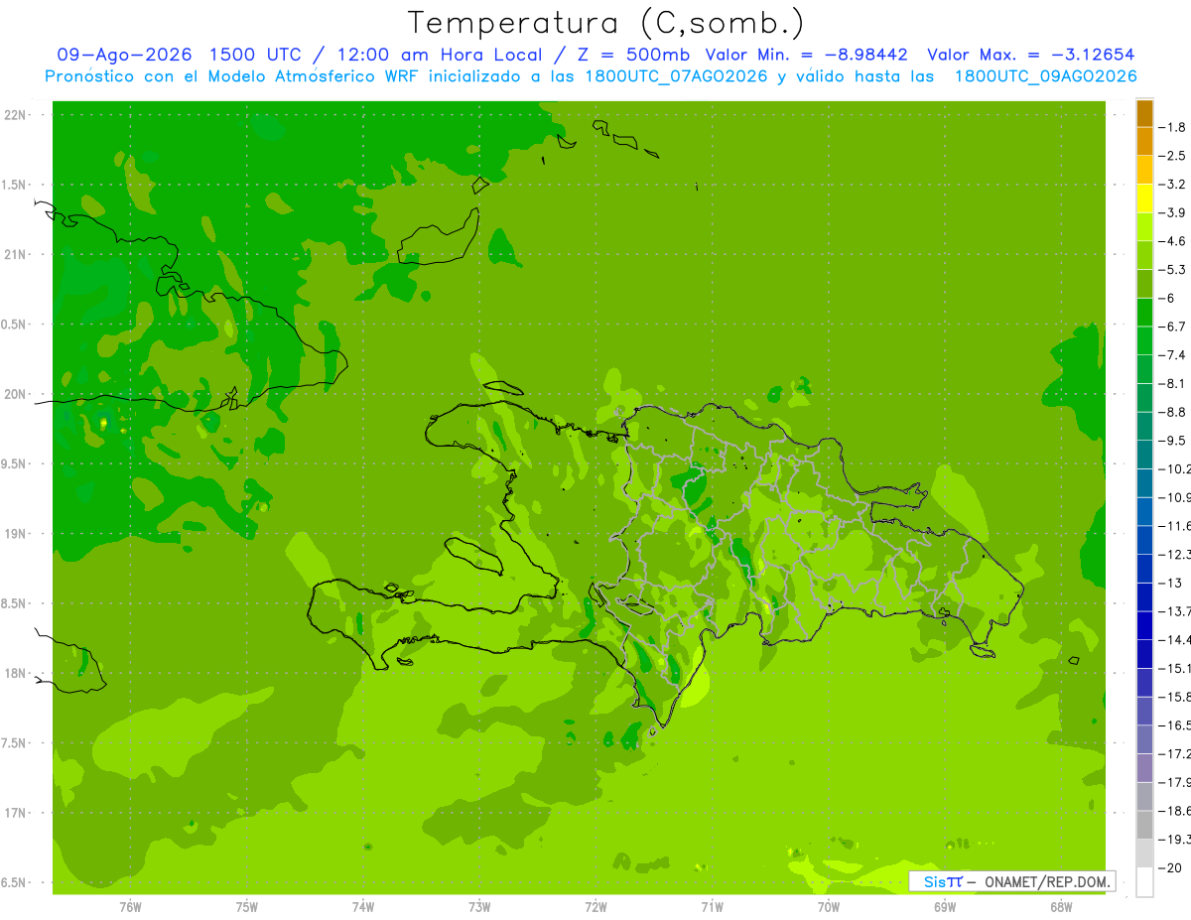1191x920 pixels.
Task: Click the 'Temperatura (C,somb.)' map title
Action: [x=606, y=22]
